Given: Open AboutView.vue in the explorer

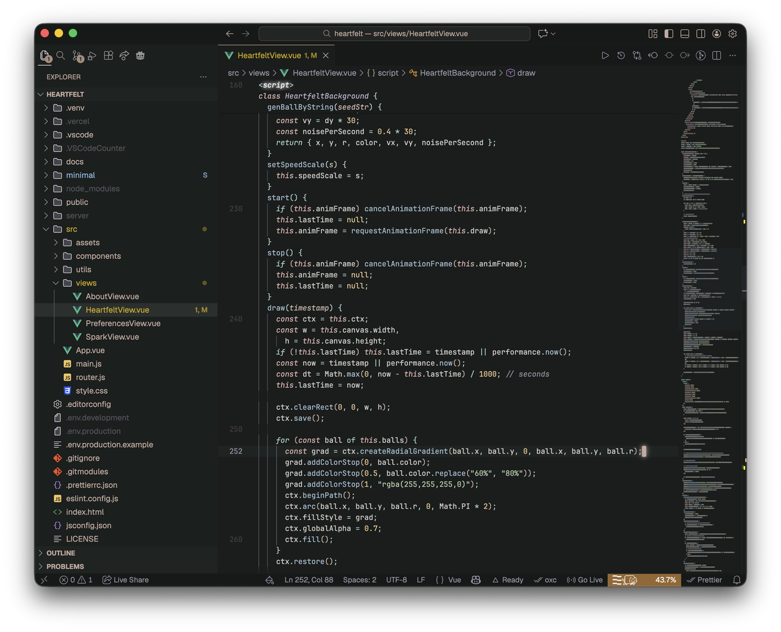Looking at the screenshot, I should click(126, 296).
